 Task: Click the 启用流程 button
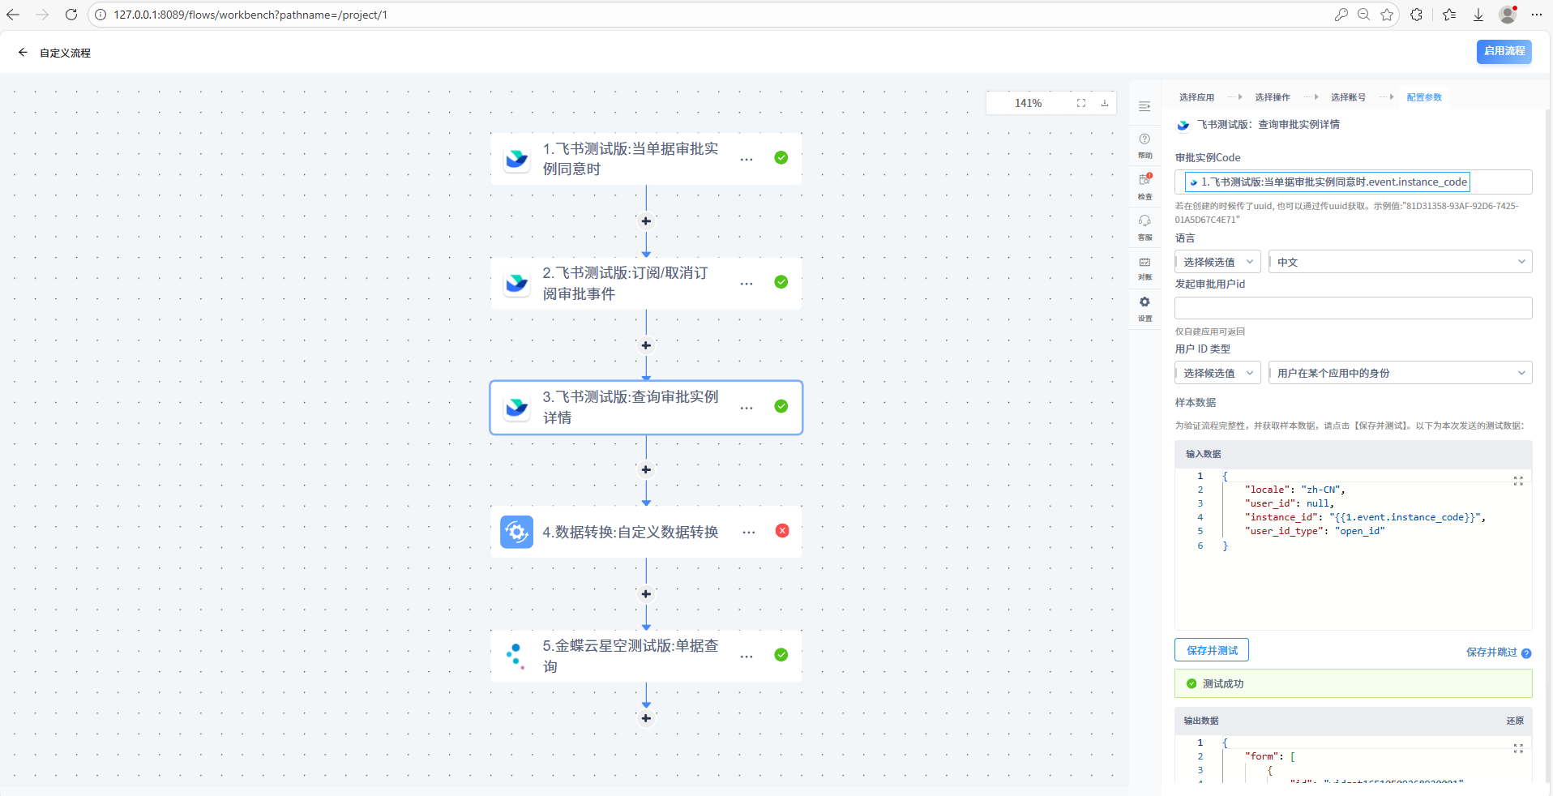1504,51
